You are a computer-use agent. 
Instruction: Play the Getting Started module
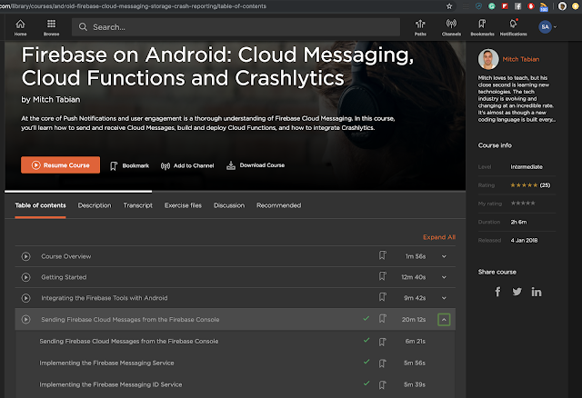point(25,277)
